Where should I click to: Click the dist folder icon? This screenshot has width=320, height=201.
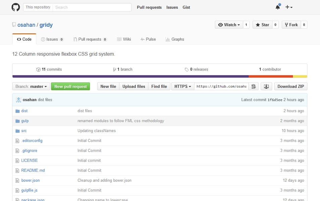[17, 111]
